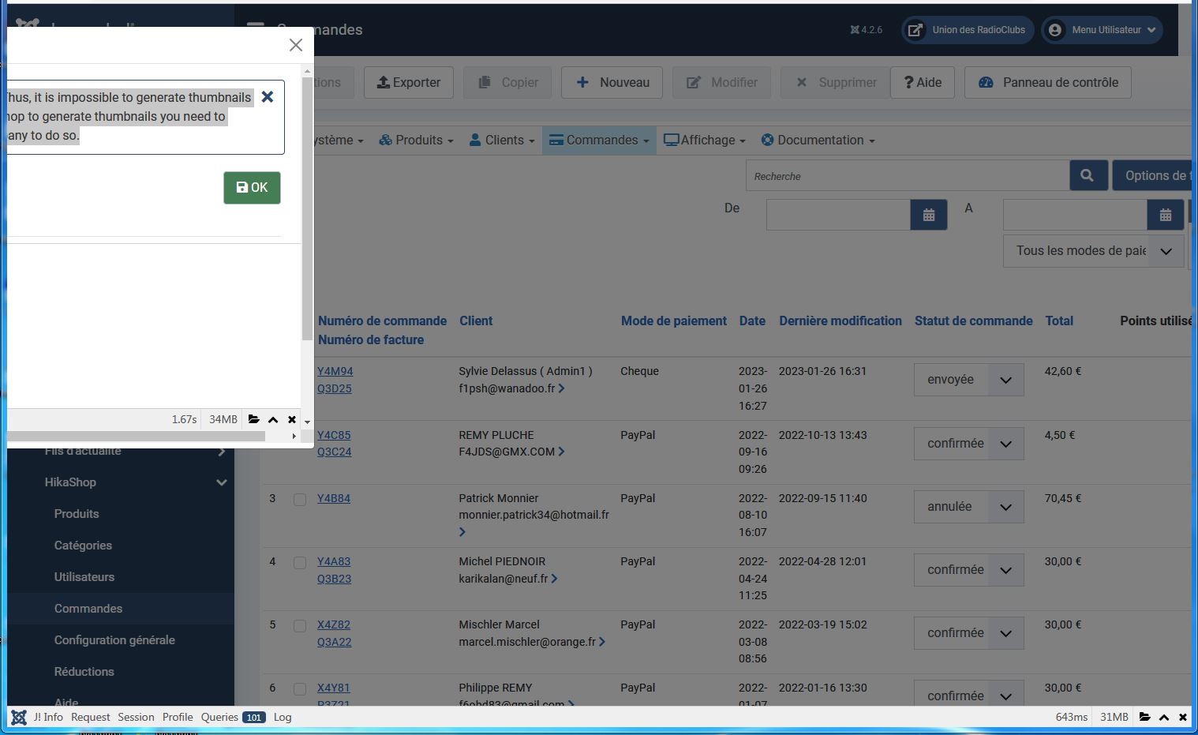This screenshot has width=1198, height=735.
Task: Open Configuration générale in the sidebar
Action: [114, 640]
